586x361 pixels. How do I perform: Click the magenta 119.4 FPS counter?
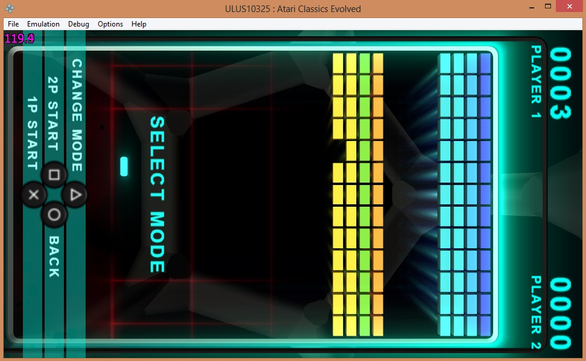19,39
